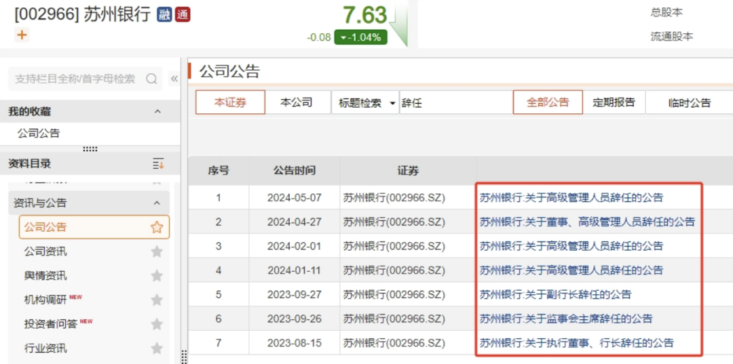Click the orange plus add-to-watchlist icon
The width and height of the screenshot is (733, 364).
click(x=22, y=35)
